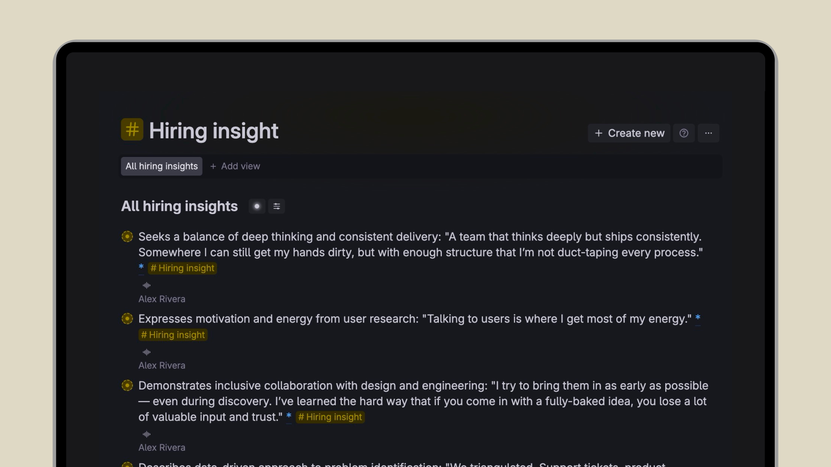Click the Create new button

tap(629, 133)
